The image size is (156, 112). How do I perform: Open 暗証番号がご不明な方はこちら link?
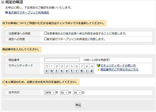coord(119,69)
